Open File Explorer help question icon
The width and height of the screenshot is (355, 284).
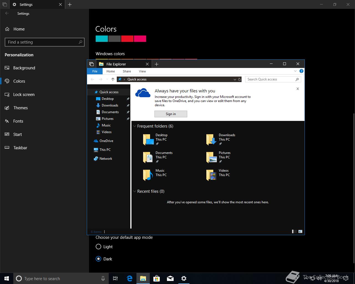301,71
